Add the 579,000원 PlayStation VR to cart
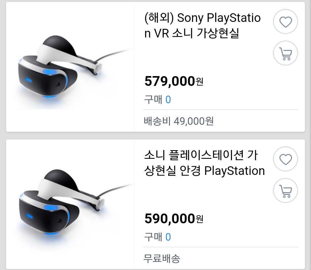Image resolution: width=311 pixels, height=270 pixels. [x=286, y=54]
